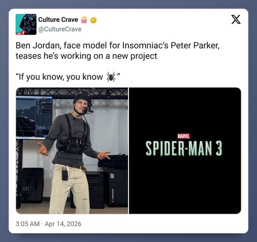
Task: Click the black case labeled 18
Action: (x=116, y=187)
